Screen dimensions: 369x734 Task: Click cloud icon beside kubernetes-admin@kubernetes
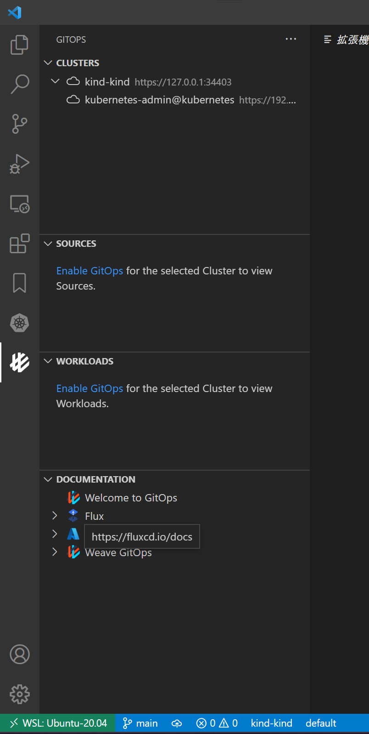coord(73,100)
